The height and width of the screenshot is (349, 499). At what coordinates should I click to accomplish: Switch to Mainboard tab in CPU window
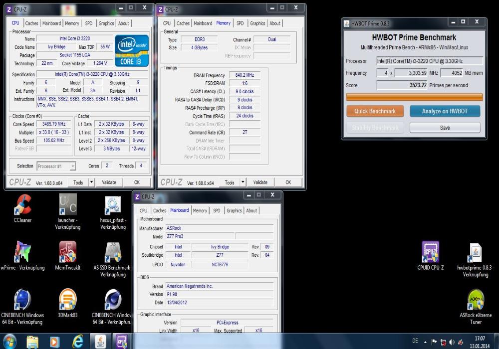(x=51, y=23)
